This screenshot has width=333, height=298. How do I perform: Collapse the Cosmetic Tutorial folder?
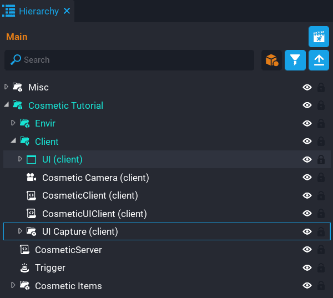click(7, 105)
